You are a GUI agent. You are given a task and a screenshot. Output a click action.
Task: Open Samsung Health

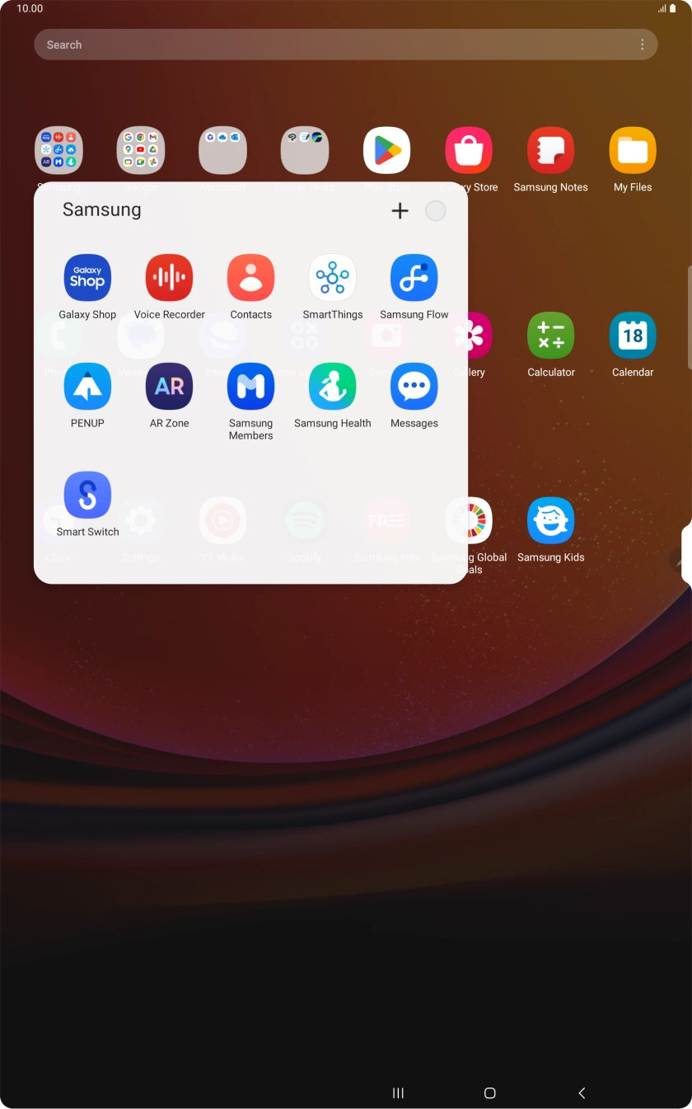click(x=332, y=388)
